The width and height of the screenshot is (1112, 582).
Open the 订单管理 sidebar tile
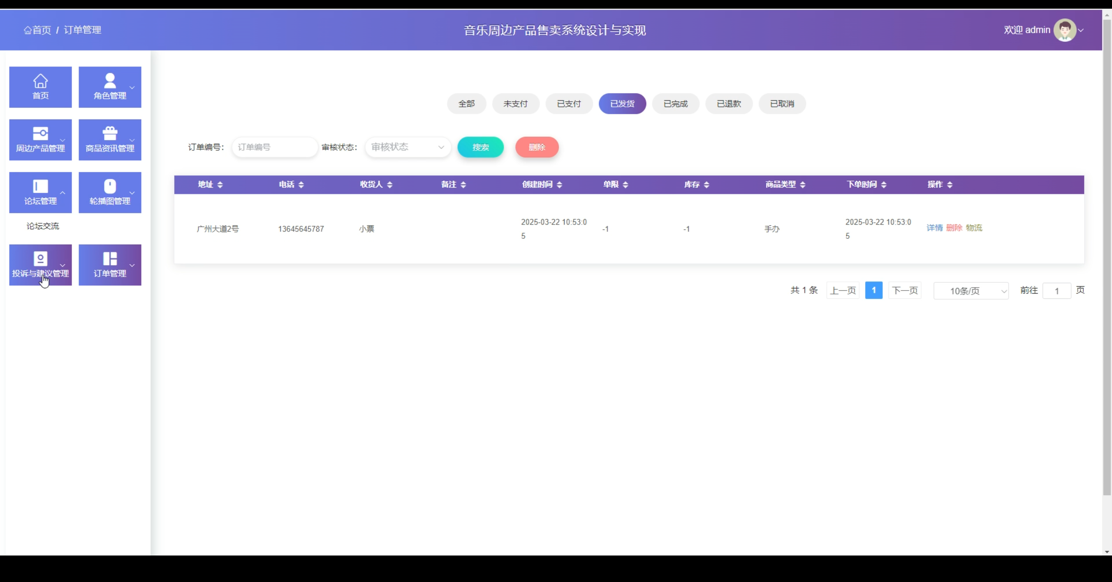110,265
